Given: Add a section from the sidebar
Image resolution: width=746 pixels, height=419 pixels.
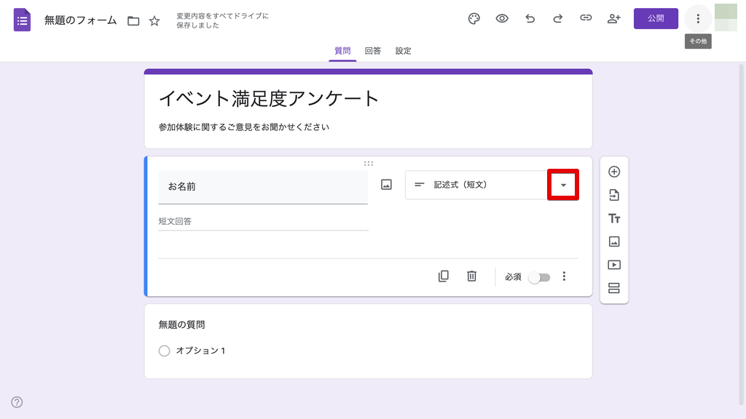Looking at the screenshot, I should [614, 288].
